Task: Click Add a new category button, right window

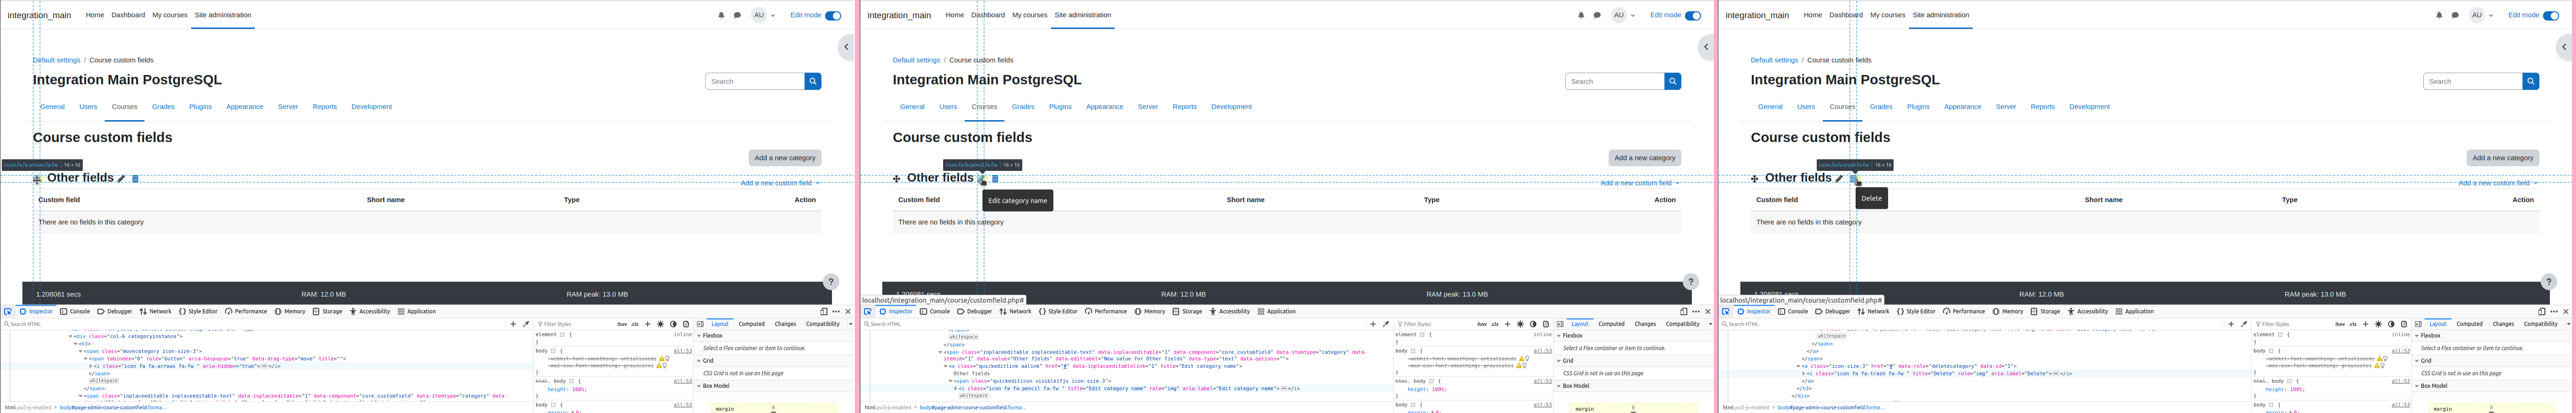Action: point(2503,158)
